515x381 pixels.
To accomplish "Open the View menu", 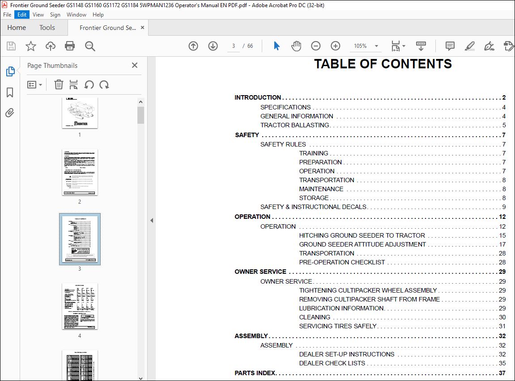I will pyautogui.click(x=38, y=15).
